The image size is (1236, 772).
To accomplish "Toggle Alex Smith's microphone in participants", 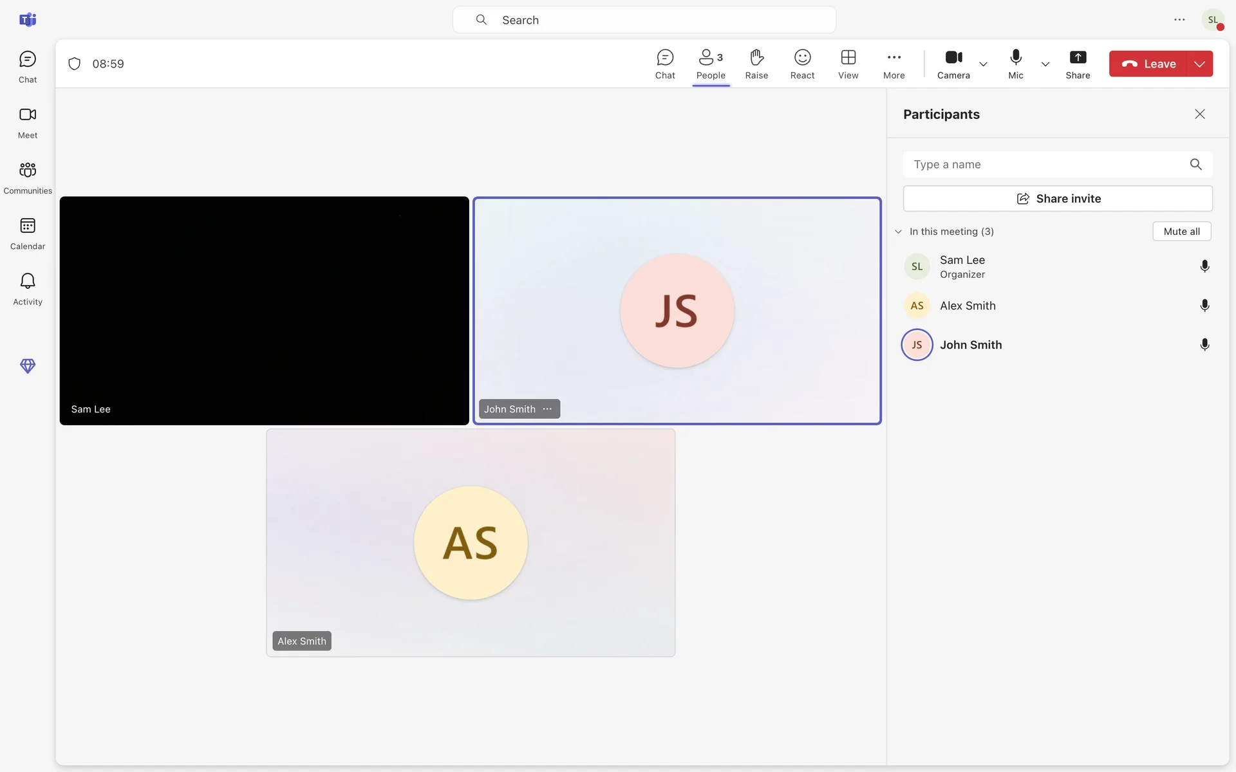I will [x=1204, y=306].
